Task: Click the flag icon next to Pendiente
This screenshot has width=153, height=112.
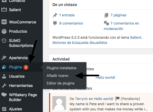Action: [117, 99]
